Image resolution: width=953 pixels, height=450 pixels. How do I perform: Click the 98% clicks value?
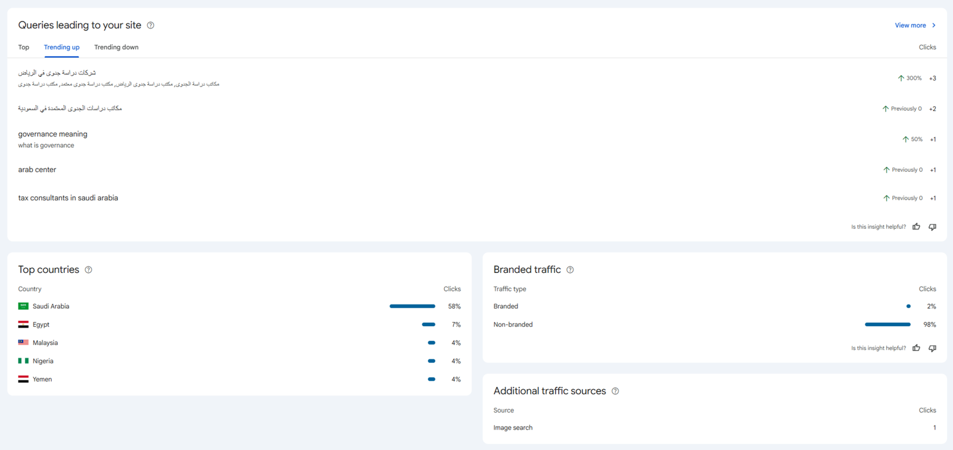(930, 325)
